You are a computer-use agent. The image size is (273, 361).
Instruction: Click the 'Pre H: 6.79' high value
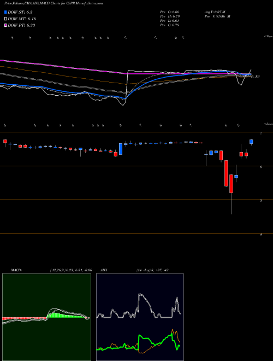click(x=170, y=16)
